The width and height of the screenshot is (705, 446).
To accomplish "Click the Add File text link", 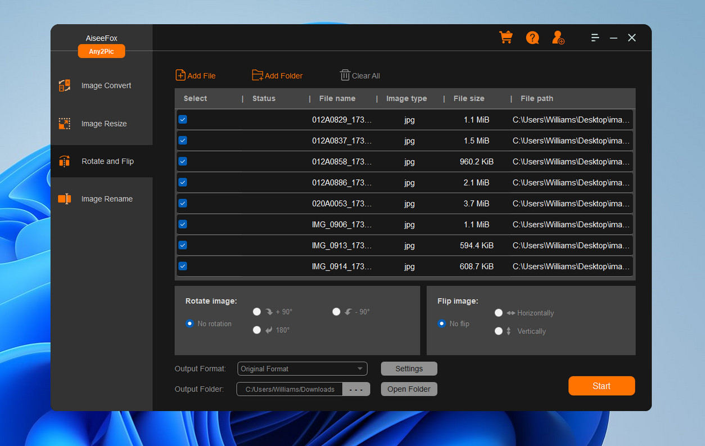I will (x=201, y=75).
